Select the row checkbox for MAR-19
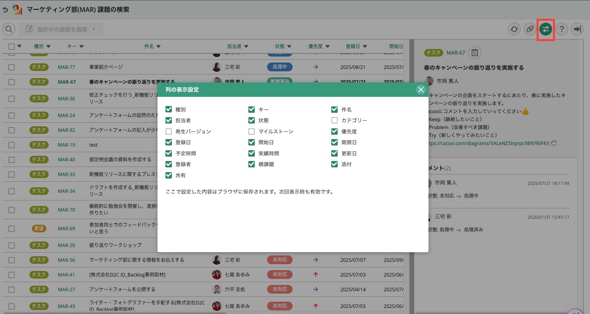The image size is (590, 314). tap(12, 145)
